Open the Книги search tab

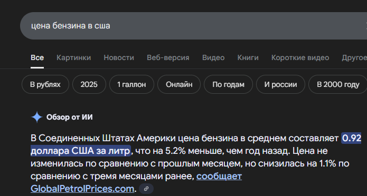click(x=248, y=58)
